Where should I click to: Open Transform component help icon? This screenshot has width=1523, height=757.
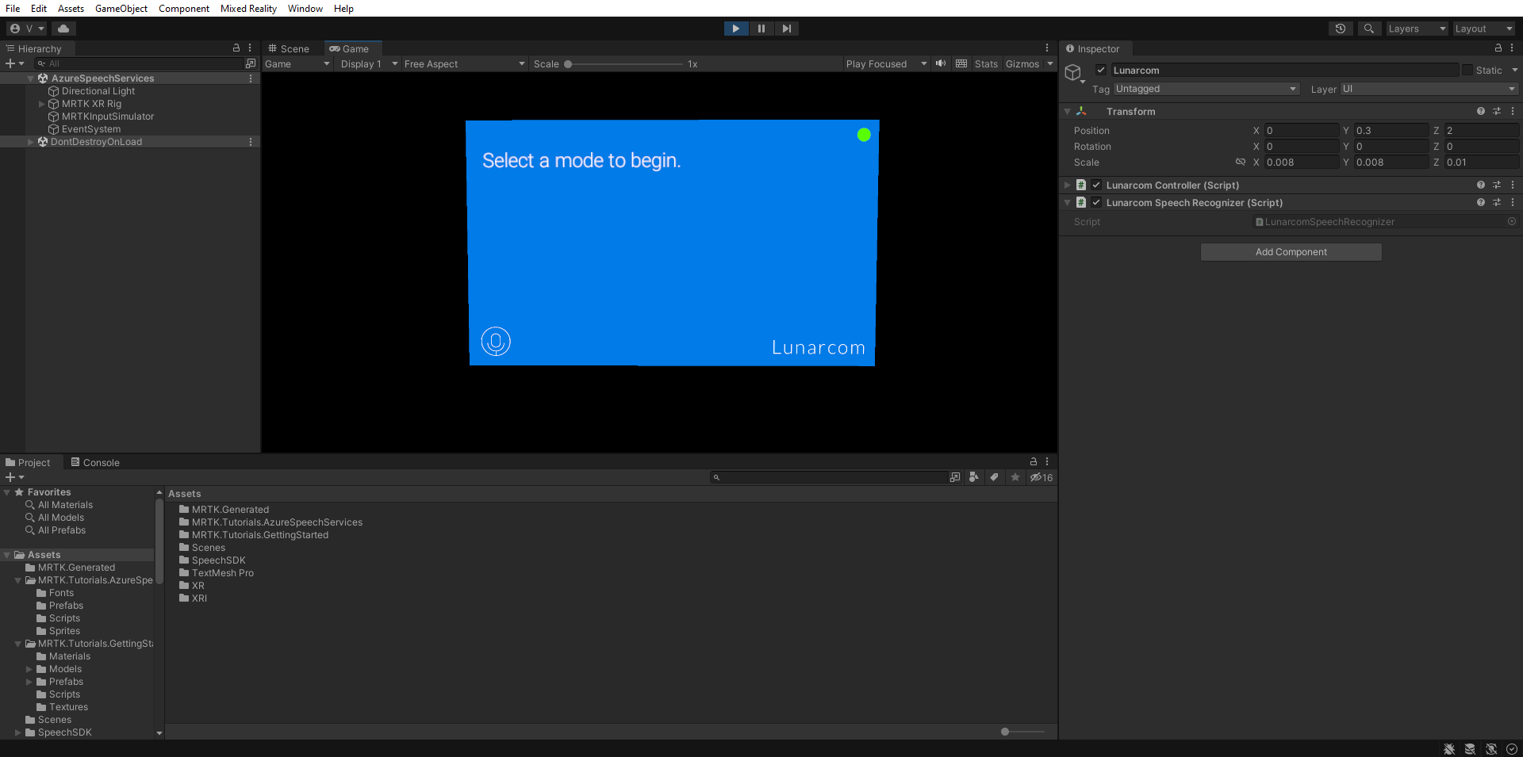coord(1481,112)
